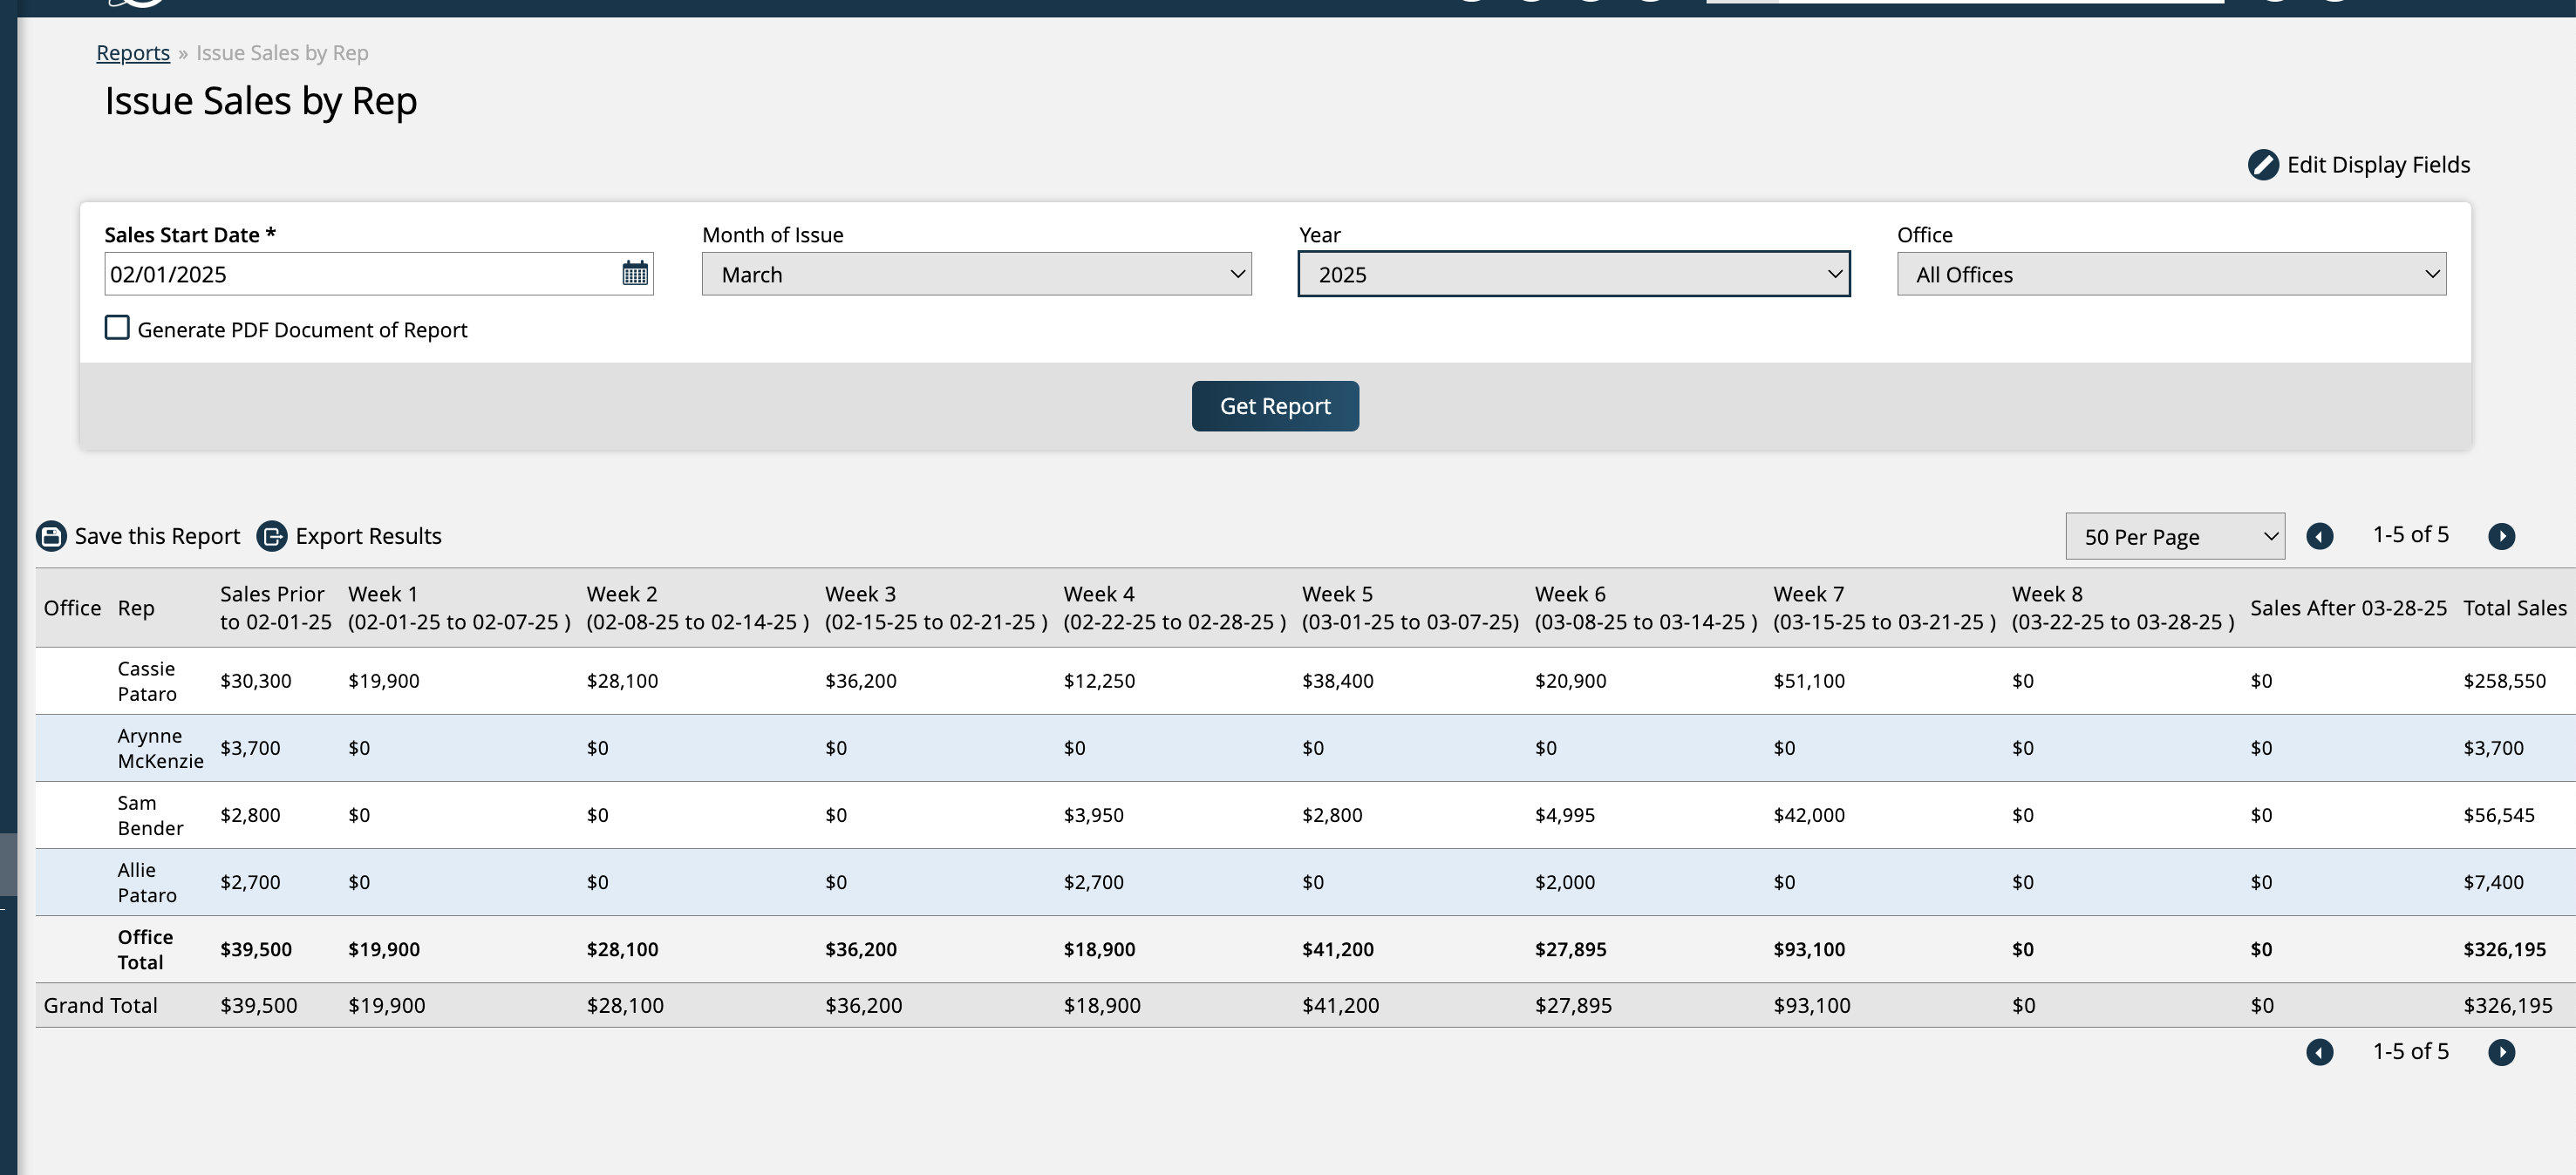This screenshot has height=1175, width=2576.
Task: Click Sam Bender's Week 6 value $4,995
Action: (1565, 814)
